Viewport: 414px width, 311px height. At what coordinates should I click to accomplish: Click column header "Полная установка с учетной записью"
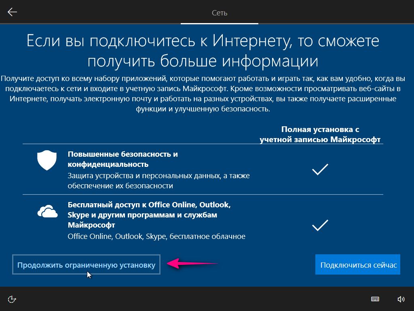point(320,134)
